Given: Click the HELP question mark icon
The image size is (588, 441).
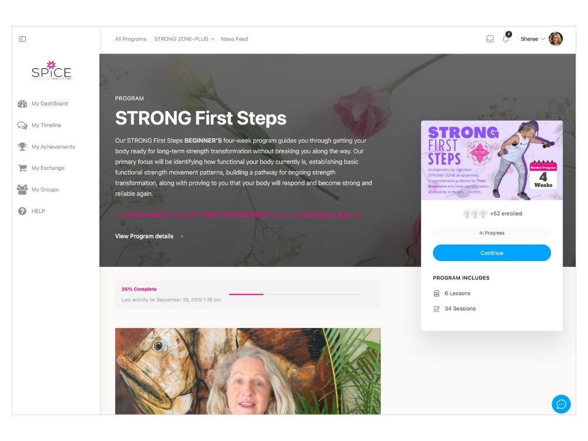Looking at the screenshot, I should tap(22, 211).
